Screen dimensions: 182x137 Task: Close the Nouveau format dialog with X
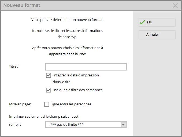point(175,6)
